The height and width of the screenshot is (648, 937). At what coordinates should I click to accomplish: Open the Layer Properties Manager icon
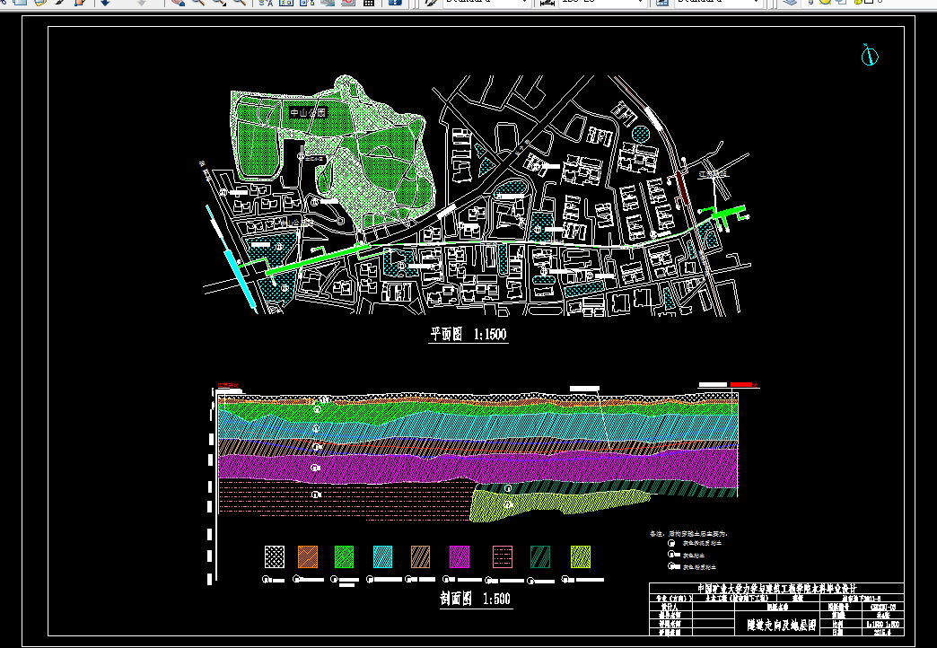point(791,2)
